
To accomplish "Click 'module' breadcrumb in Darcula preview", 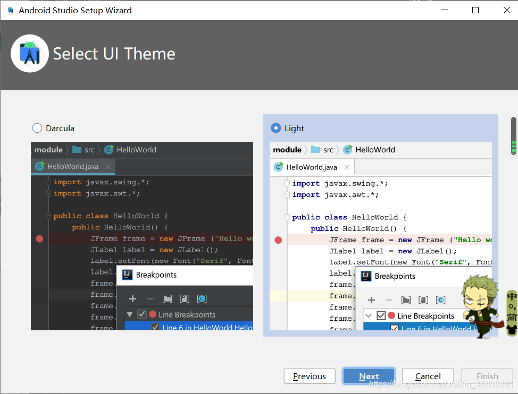I will click(48, 150).
